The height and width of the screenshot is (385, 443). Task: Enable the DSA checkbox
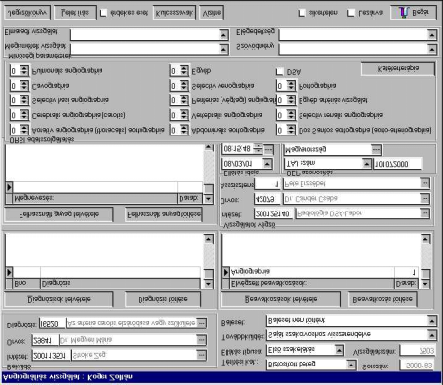click(280, 72)
